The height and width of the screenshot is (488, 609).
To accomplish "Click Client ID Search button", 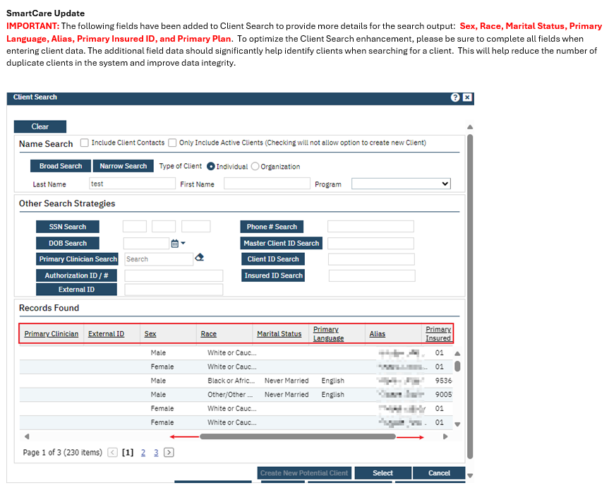I will coord(273,259).
